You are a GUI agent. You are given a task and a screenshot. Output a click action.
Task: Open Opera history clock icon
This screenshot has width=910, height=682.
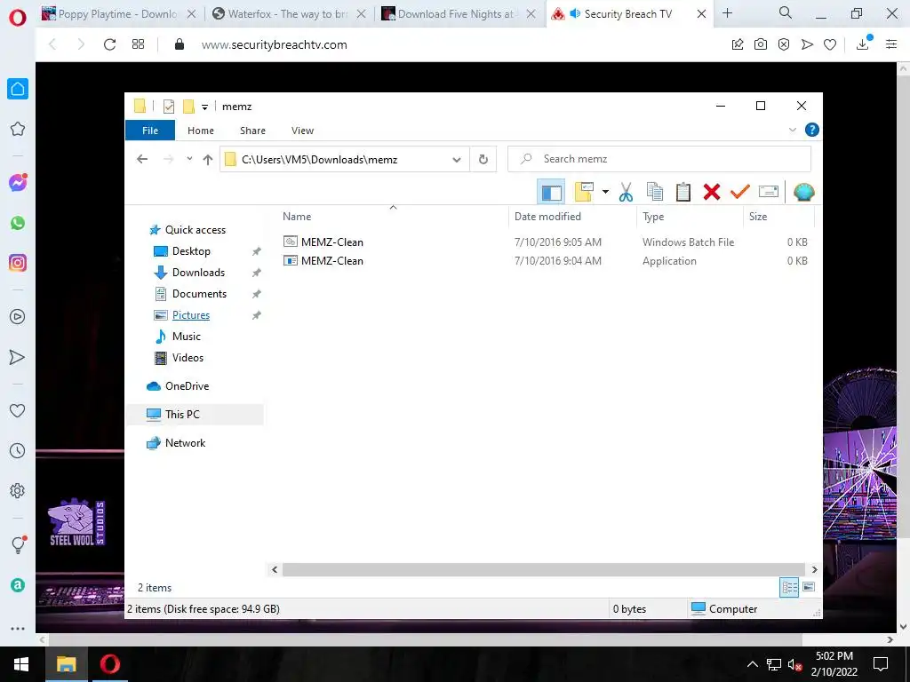[x=18, y=450]
